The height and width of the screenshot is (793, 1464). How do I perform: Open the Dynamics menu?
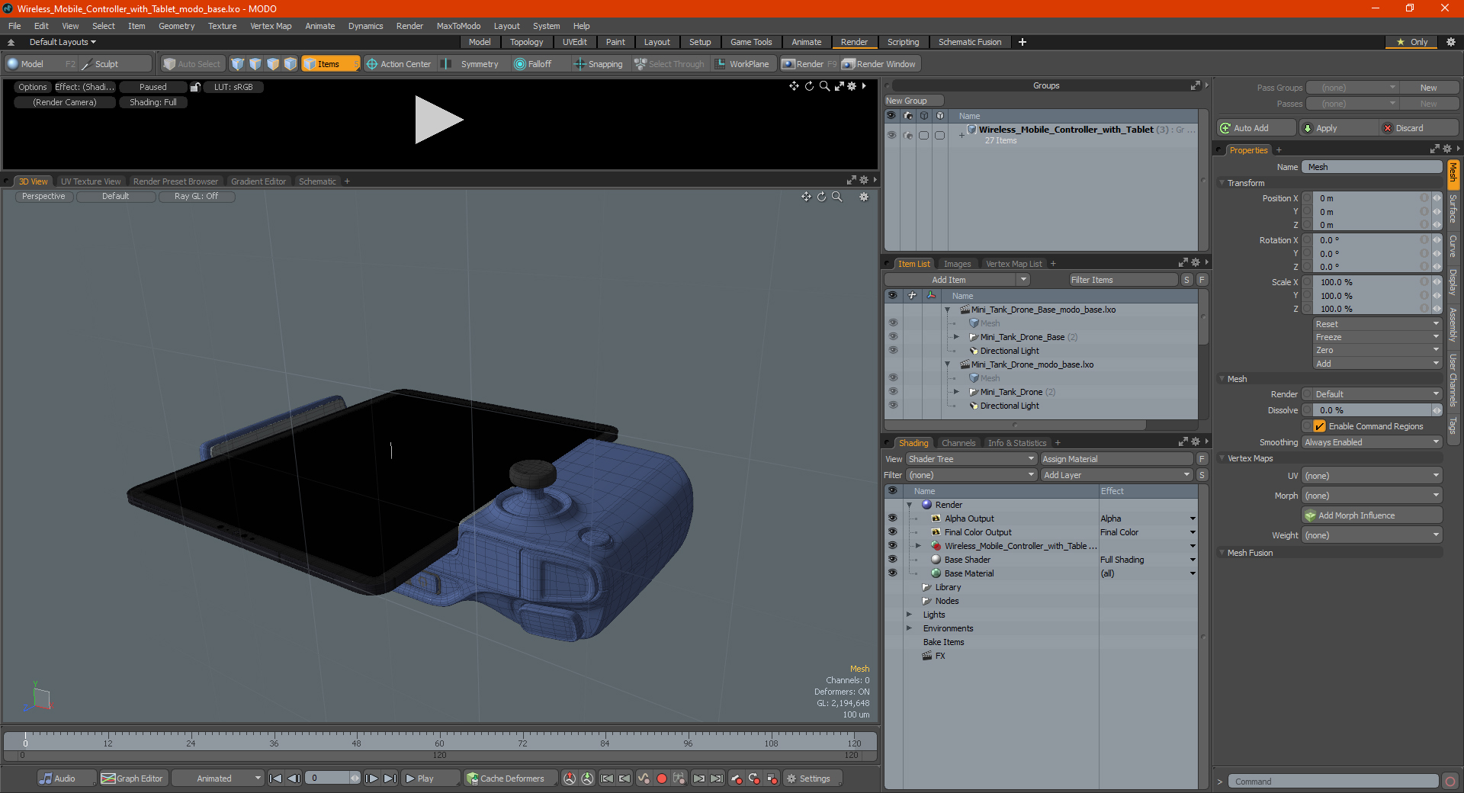[x=366, y=26]
